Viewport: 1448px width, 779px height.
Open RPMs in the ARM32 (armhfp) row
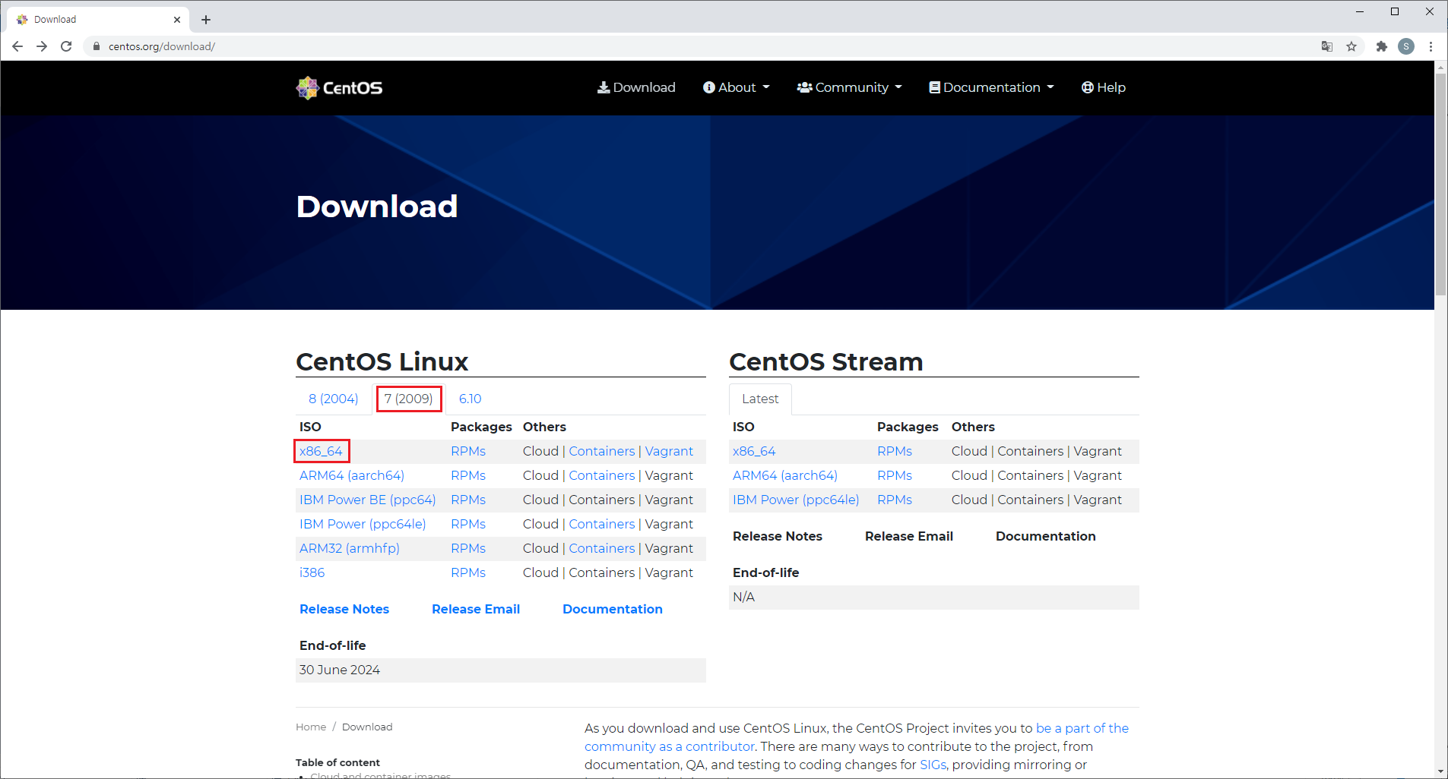click(468, 548)
